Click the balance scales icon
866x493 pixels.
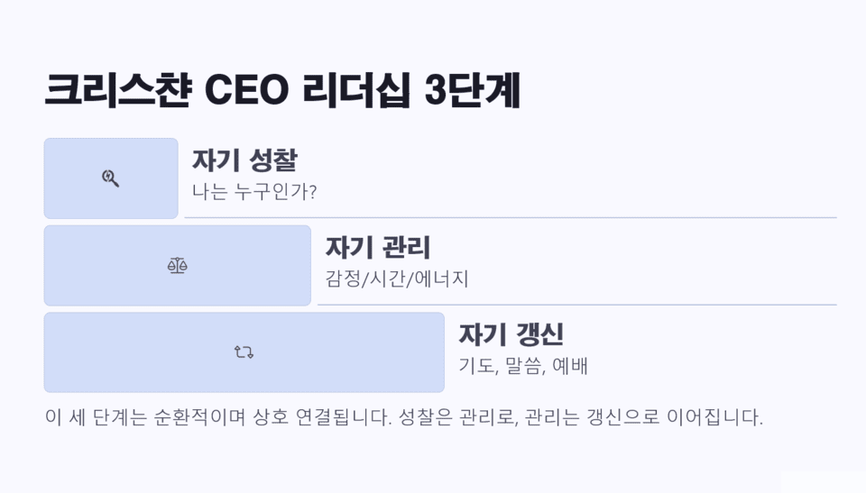177,265
